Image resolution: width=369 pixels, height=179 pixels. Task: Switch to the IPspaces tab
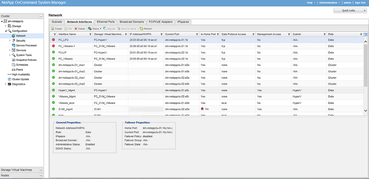183,22
